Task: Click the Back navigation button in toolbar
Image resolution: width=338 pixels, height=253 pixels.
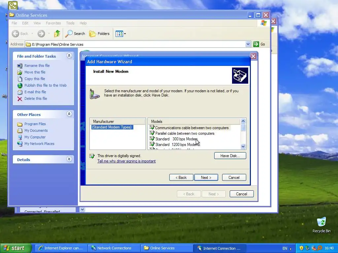Action: [x=20, y=34]
